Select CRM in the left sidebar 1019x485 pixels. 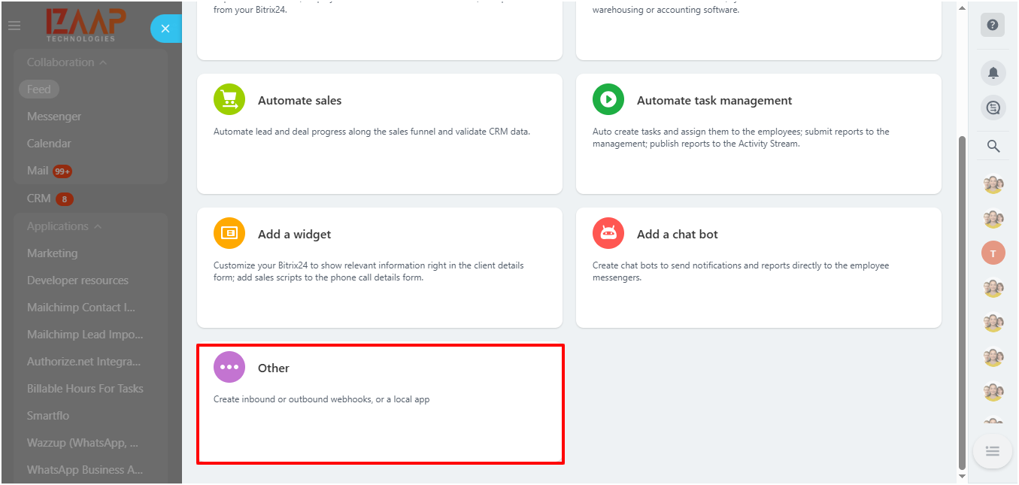tap(39, 199)
